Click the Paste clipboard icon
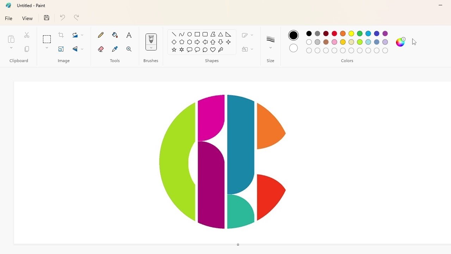Viewport: 451px width, 254px height. (11, 39)
